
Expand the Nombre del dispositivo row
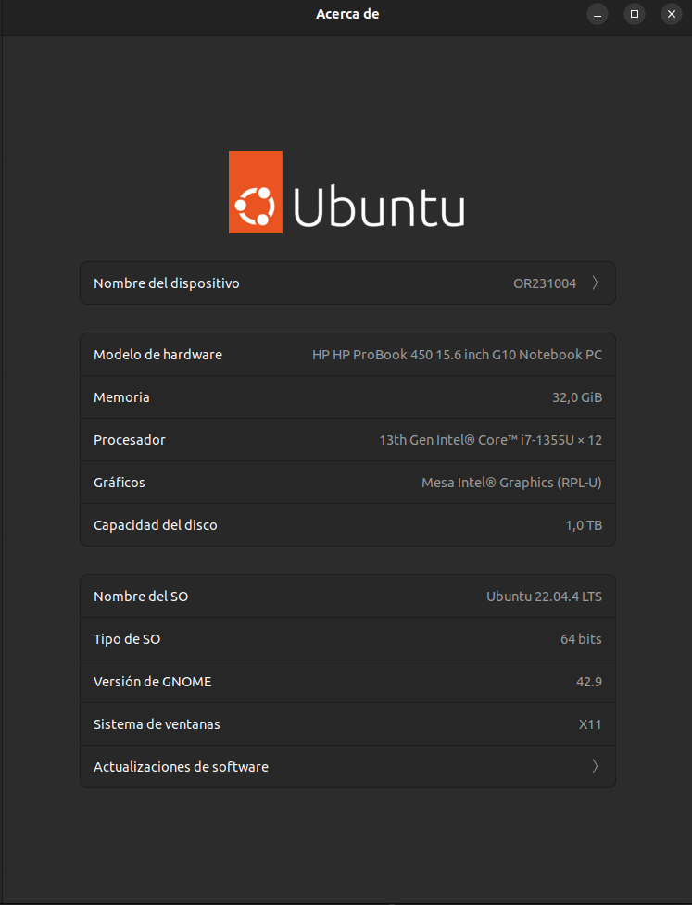pos(596,283)
